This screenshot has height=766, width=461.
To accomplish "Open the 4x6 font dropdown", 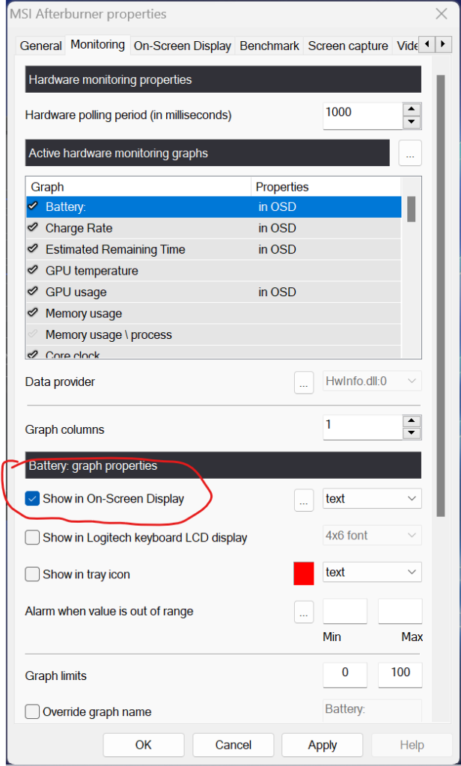I will (372, 536).
